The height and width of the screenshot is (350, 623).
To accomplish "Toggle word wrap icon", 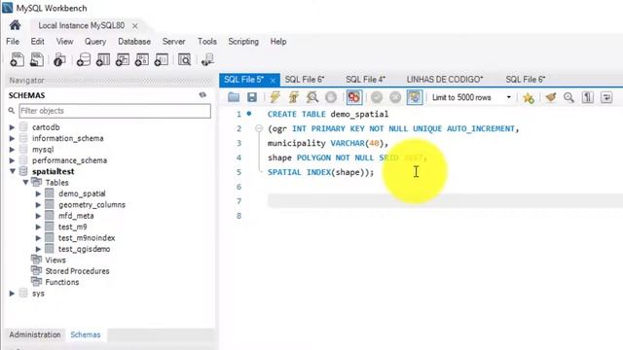I will click(606, 97).
